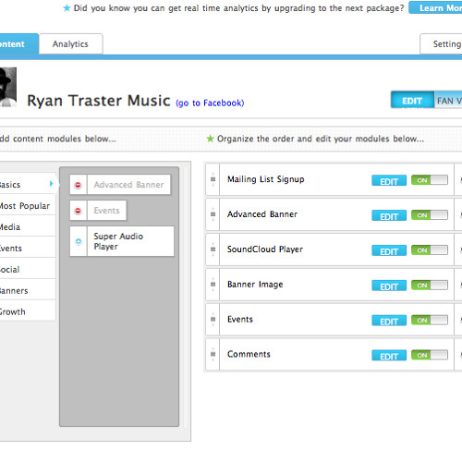Select Social category
Screen dimensions: 462x462
pos(28,270)
